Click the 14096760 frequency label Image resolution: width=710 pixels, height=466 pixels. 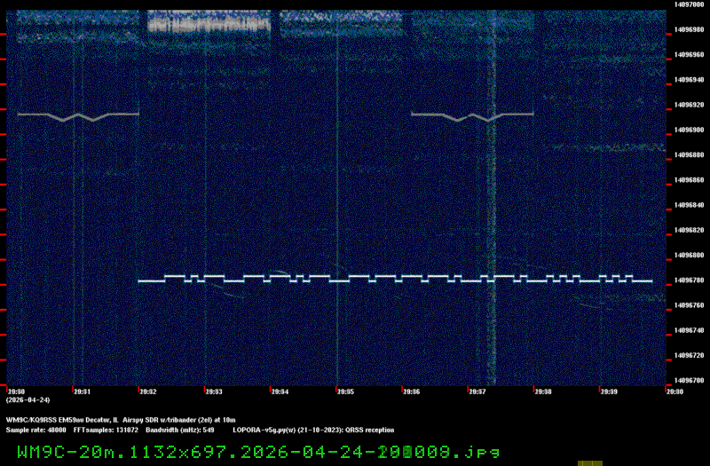click(x=690, y=305)
